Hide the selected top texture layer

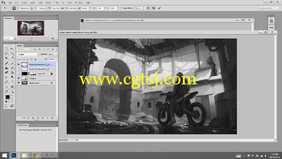click(x=19, y=64)
